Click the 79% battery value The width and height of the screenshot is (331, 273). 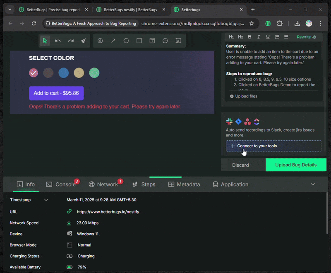82,267
